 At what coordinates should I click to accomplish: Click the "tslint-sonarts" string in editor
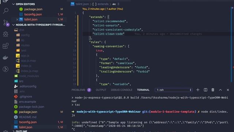106,25
